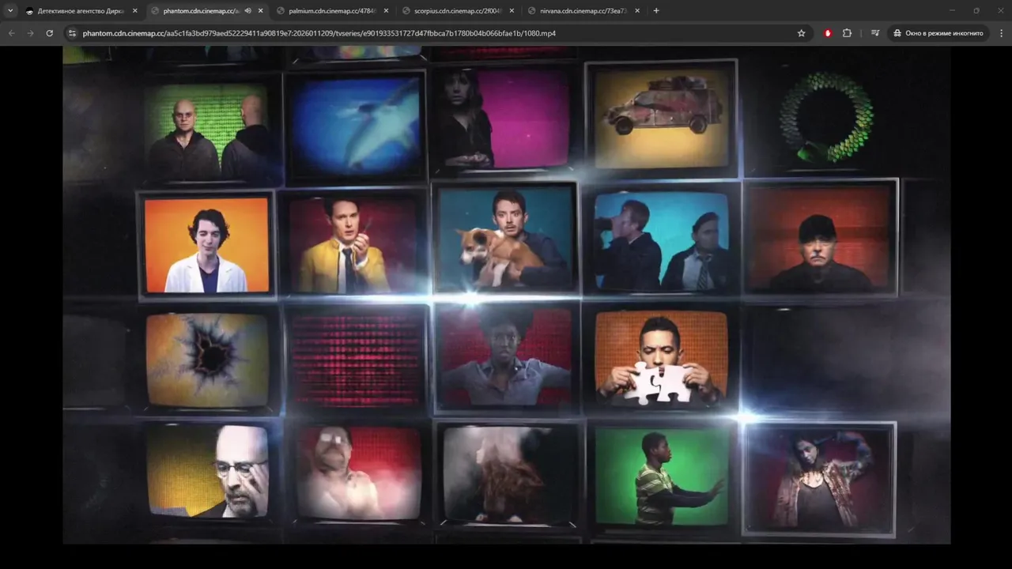Restore down the browser window
Viewport: 1012px width, 569px height.
[x=976, y=11]
